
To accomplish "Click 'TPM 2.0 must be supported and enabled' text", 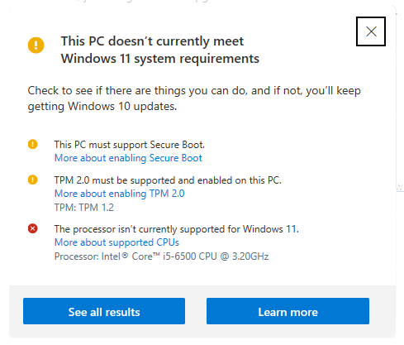I will click(168, 180).
